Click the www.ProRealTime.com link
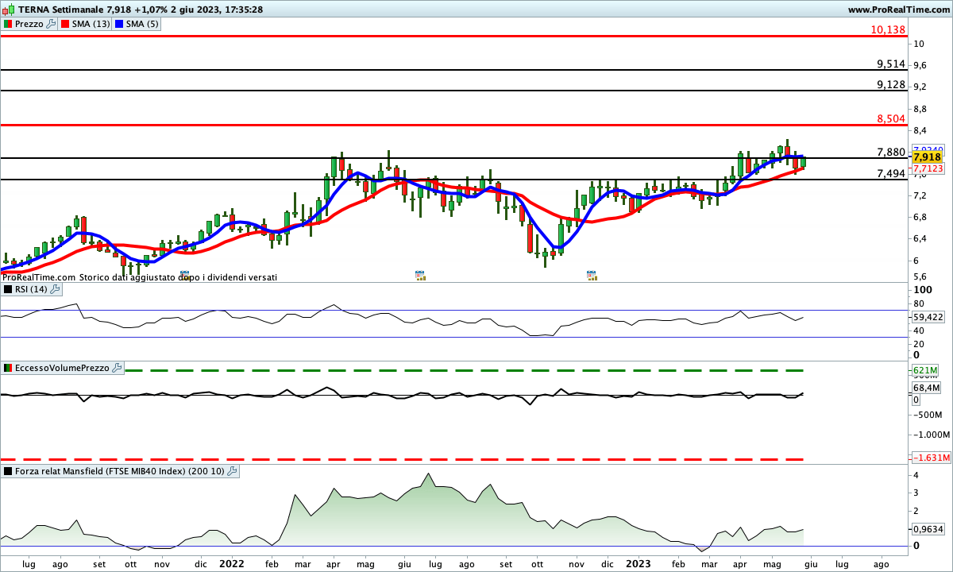This screenshot has height=572, width=953. tap(898, 10)
